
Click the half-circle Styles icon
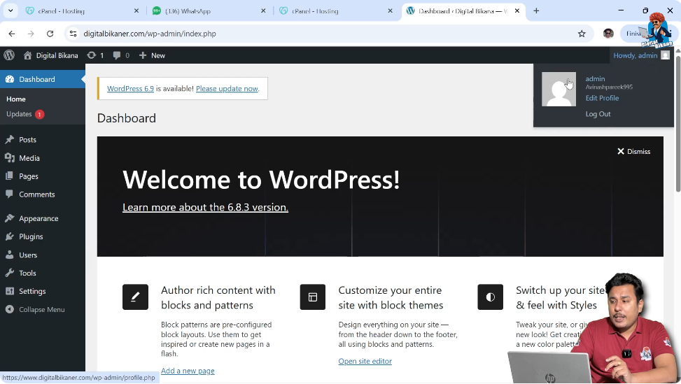[x=491, y=297]
